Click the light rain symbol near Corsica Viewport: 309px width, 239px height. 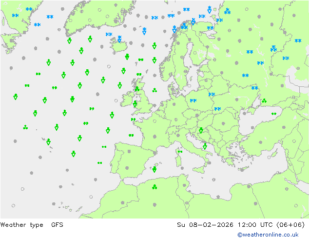[x=180, y=152]
